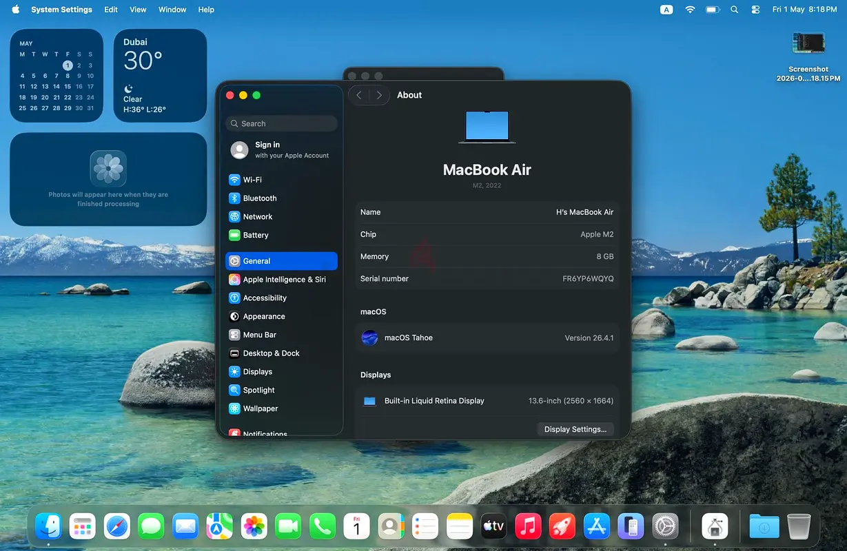The image size is (847, 551).
Task: Launch Maps from the Dock
Action: click(x=220, y=527)
